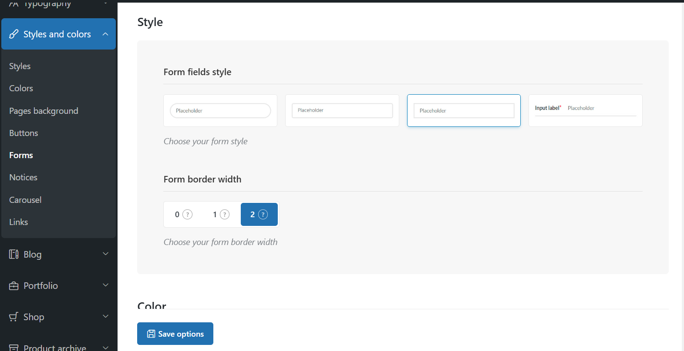Expand the Shop section chevron
Viewport: 684px width, 351px height.
[x=105, y=316]
